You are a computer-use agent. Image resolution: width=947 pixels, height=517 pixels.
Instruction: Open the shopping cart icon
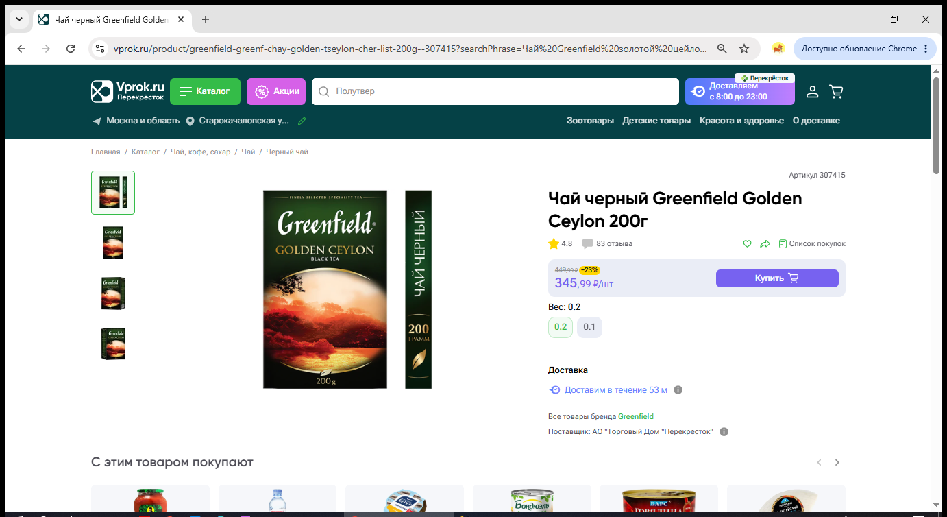pyautogui.click(x=836, y=91)
